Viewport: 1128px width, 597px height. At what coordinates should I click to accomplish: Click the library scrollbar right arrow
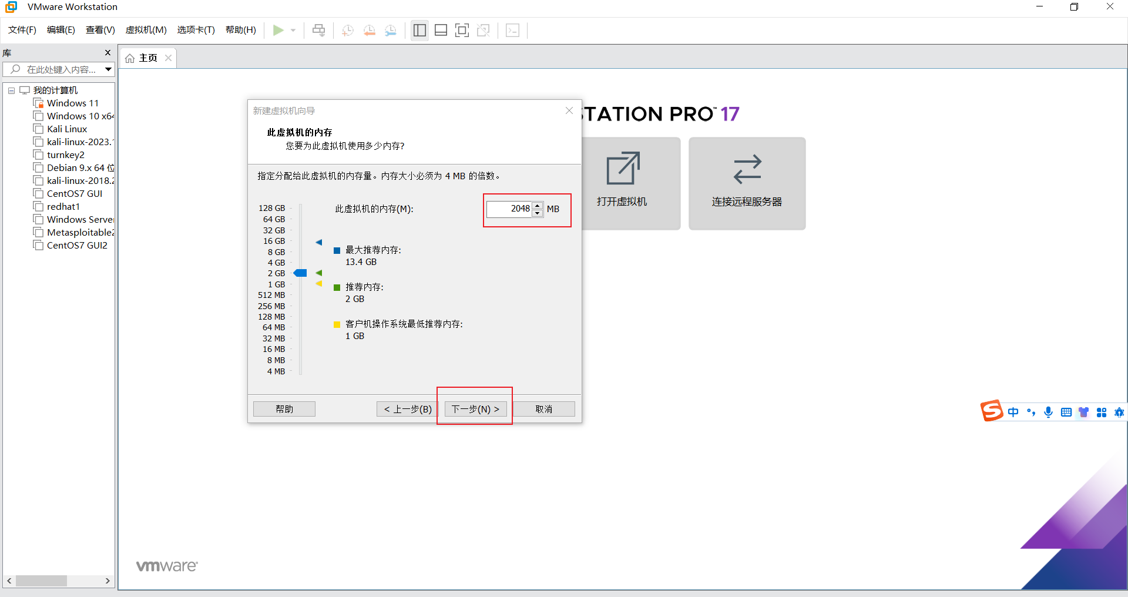click(x=108, y=581)
